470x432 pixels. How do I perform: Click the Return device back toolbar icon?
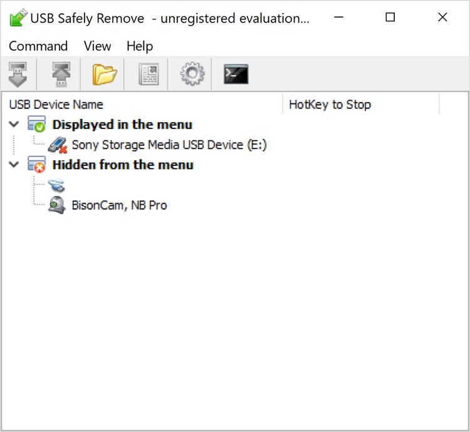click(x=61, y=75)
